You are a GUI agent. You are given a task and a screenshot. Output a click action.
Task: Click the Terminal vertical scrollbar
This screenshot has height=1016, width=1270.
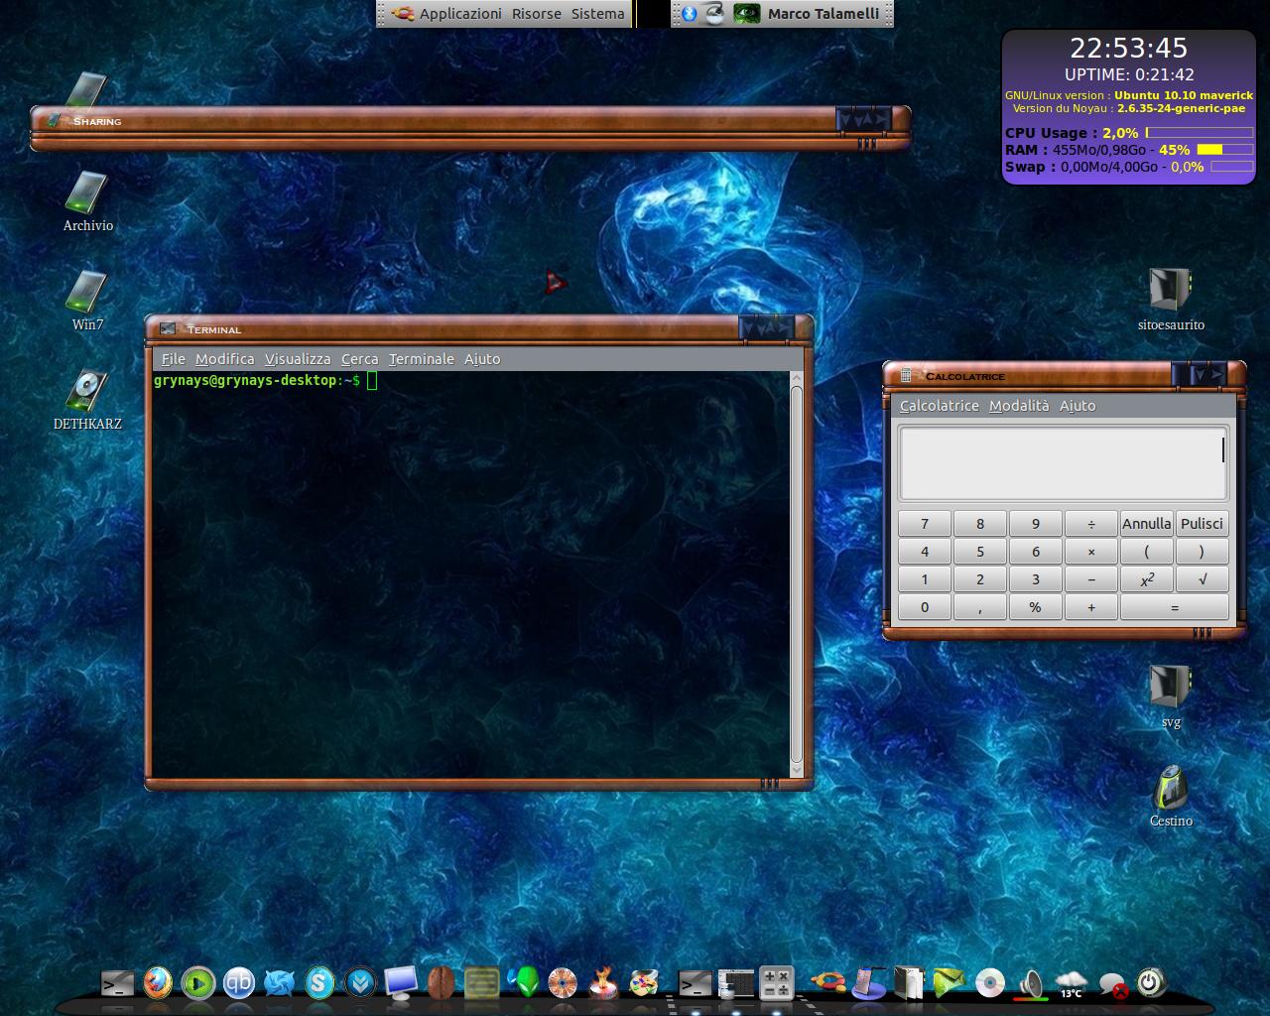click(796, 573)
